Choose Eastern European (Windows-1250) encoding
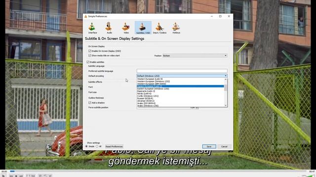The width and height of the screenshot is (316, 177). 180,88
